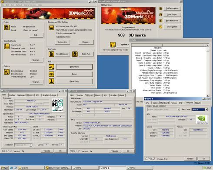Click Change button in Display and CPU Settings

pos(86,42)
